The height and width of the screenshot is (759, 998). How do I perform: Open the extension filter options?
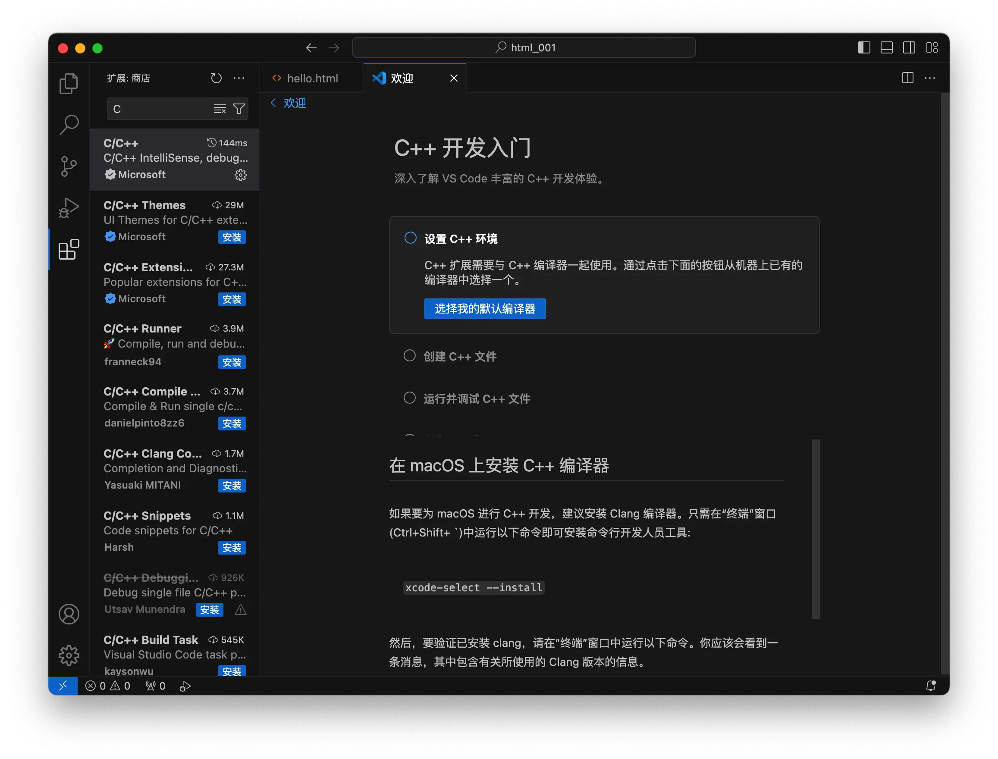pyautogui.click(x=239, y=109)
